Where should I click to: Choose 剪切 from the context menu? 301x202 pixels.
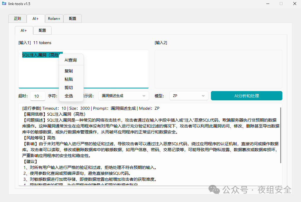click(69, 88)
